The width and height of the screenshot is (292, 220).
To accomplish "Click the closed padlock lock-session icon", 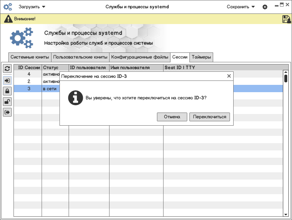I will (7, 91).
